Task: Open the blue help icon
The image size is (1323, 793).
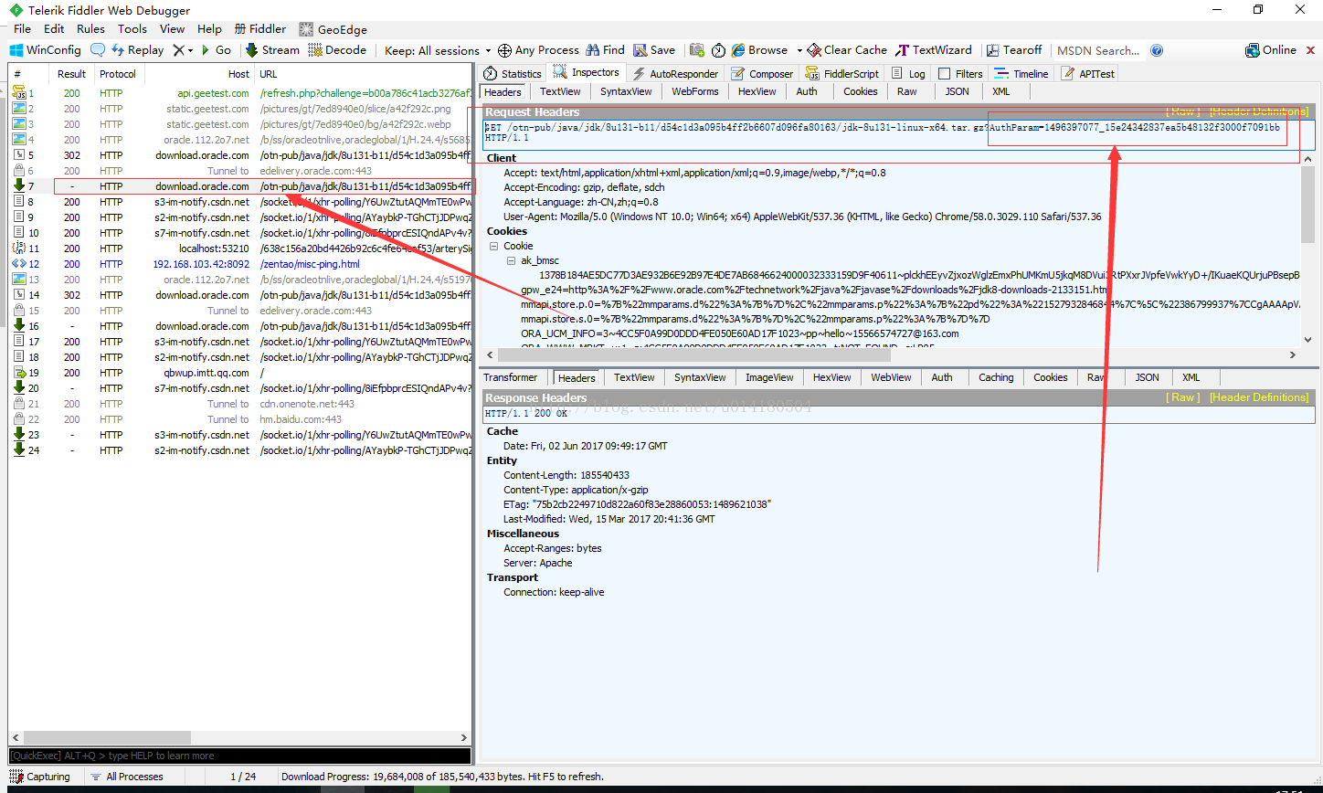Action: point(1157,50)
